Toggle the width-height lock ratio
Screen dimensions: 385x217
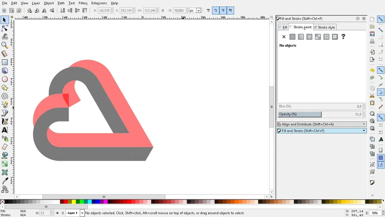[x=163, y=11]
